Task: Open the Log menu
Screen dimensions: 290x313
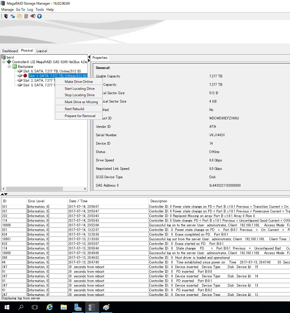Action: [x=30, y=9]
